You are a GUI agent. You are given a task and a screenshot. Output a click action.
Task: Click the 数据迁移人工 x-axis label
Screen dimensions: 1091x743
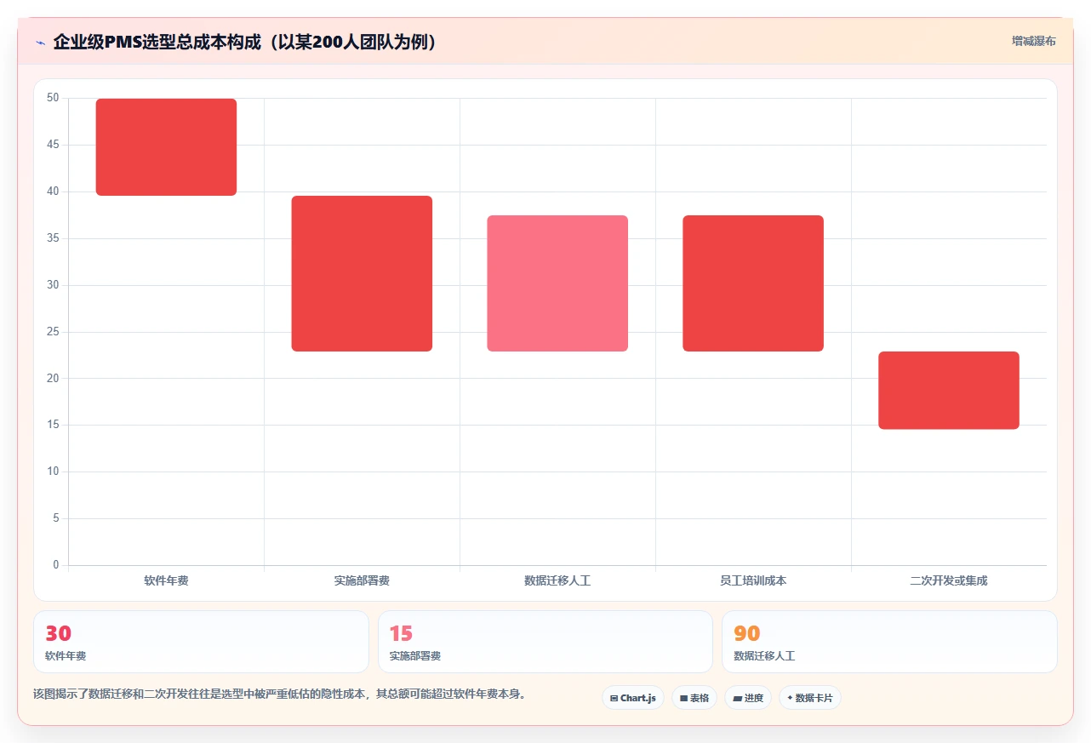tap(557, 581)
